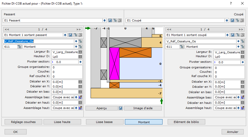Click left 611 code input field
The image size is (248, 137).
click(10, 47)
